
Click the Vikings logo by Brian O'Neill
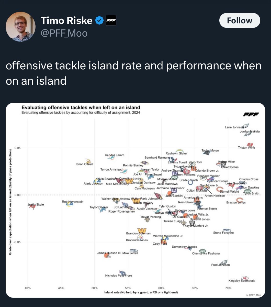pyautogui.click(x=88, y=161)
